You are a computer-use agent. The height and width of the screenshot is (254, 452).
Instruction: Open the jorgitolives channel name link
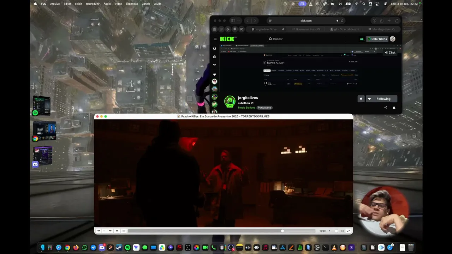248,98
